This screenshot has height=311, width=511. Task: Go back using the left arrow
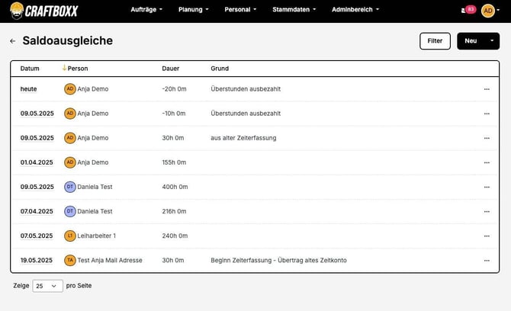click(12, 41)
